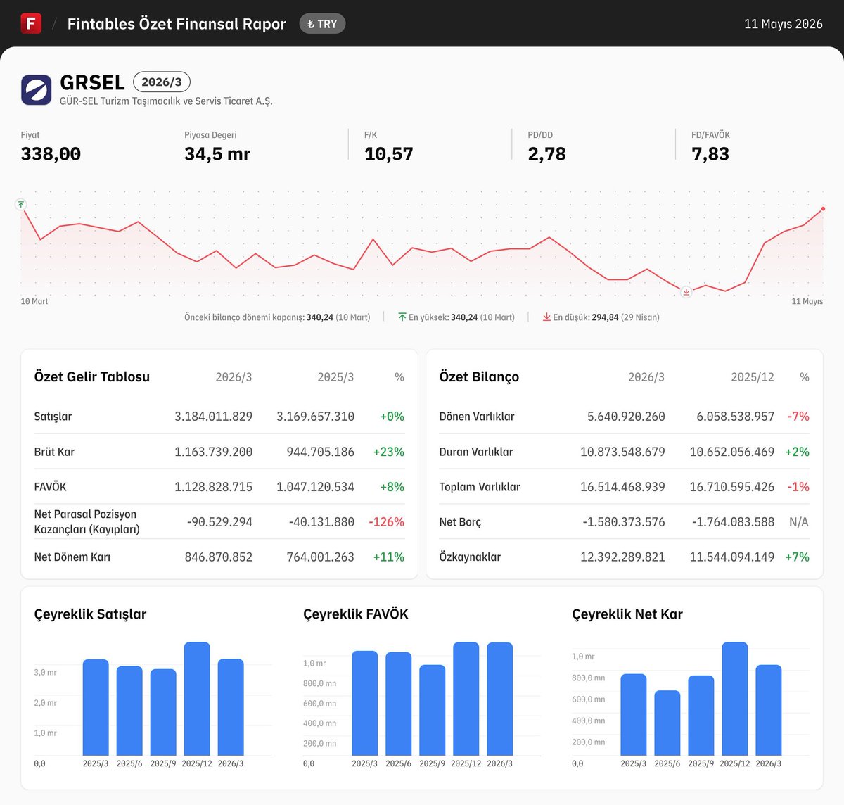Click Net Dönem Karı 2025/3 value 764.001.263

pos(320,557)
